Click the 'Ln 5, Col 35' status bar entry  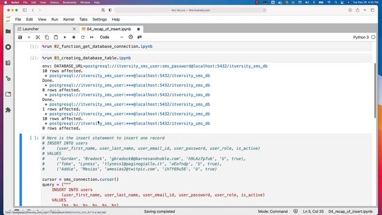coord(313,211)
